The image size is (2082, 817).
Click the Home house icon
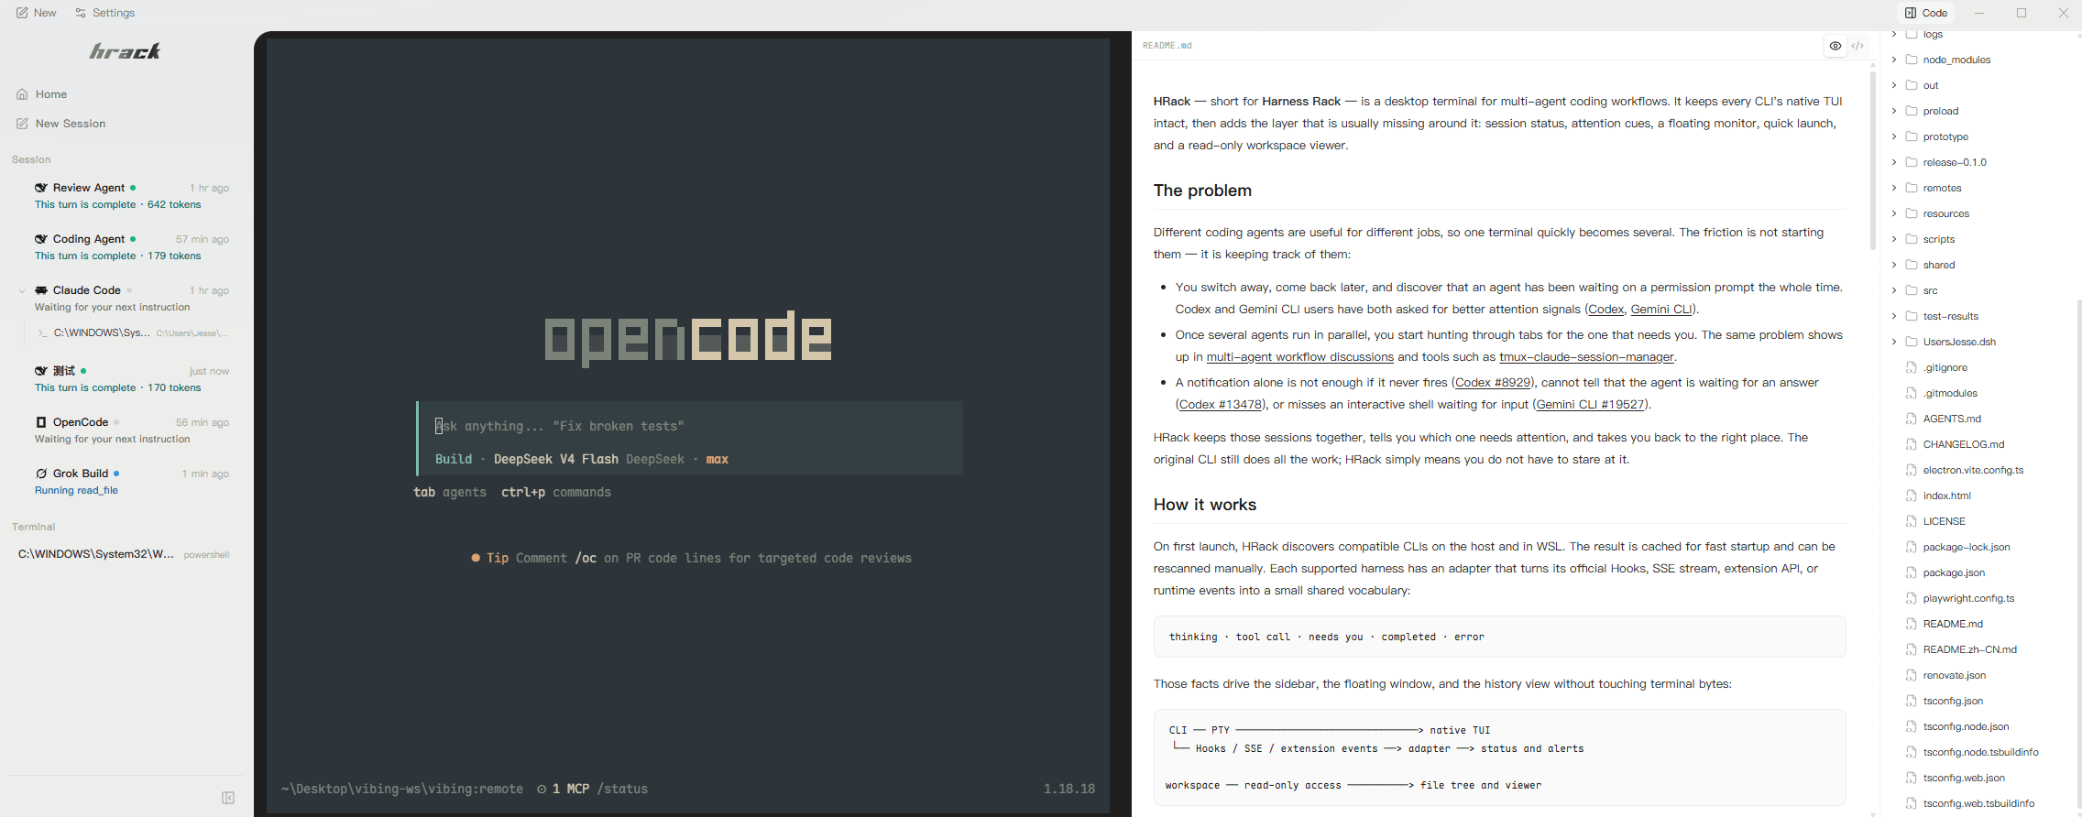22,94
